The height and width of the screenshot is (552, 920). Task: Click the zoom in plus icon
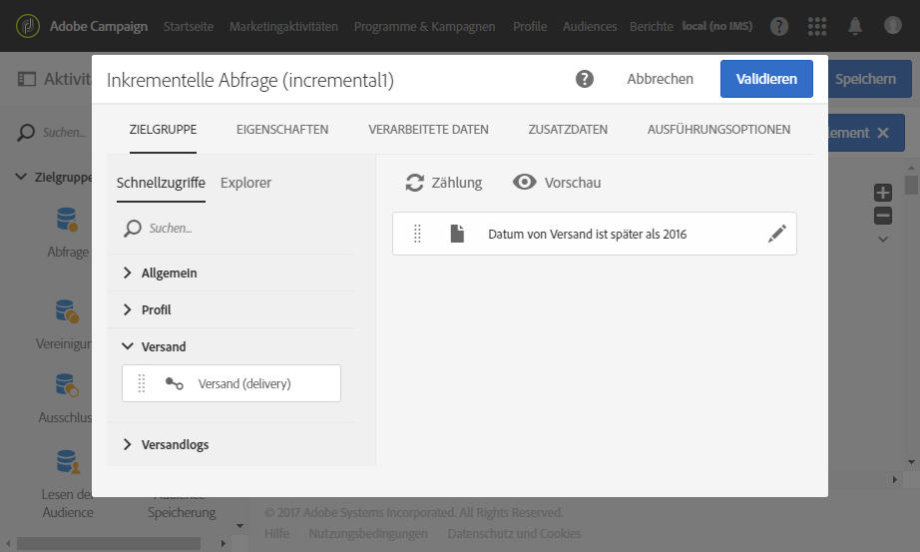point(883,193)
